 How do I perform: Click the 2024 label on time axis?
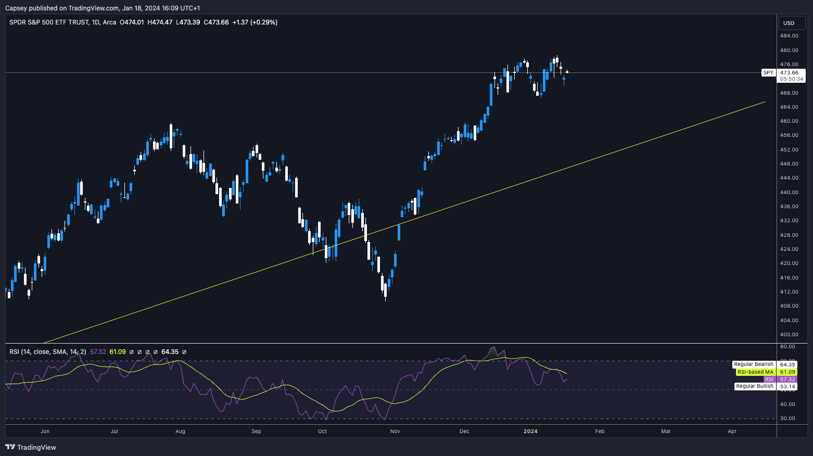pyautogui.click(x=530, y=431)
